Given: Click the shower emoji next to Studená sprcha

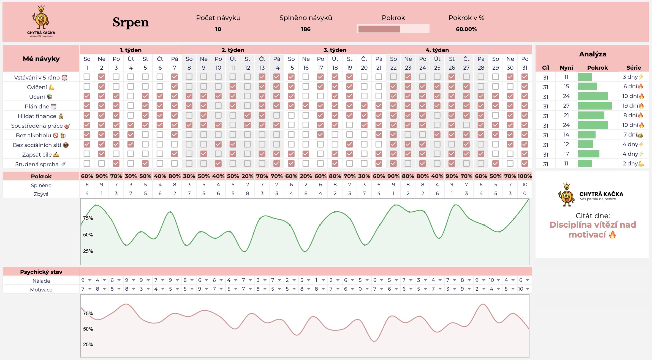Looking at the screenshot, I should point(63,164).
